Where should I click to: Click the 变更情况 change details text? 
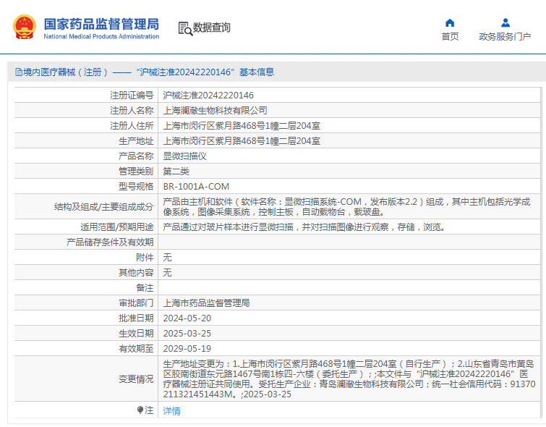349,379
